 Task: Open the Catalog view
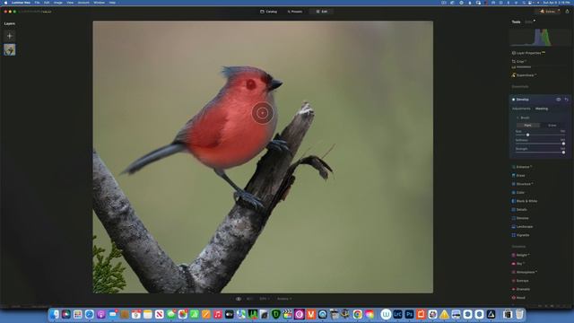269,12
